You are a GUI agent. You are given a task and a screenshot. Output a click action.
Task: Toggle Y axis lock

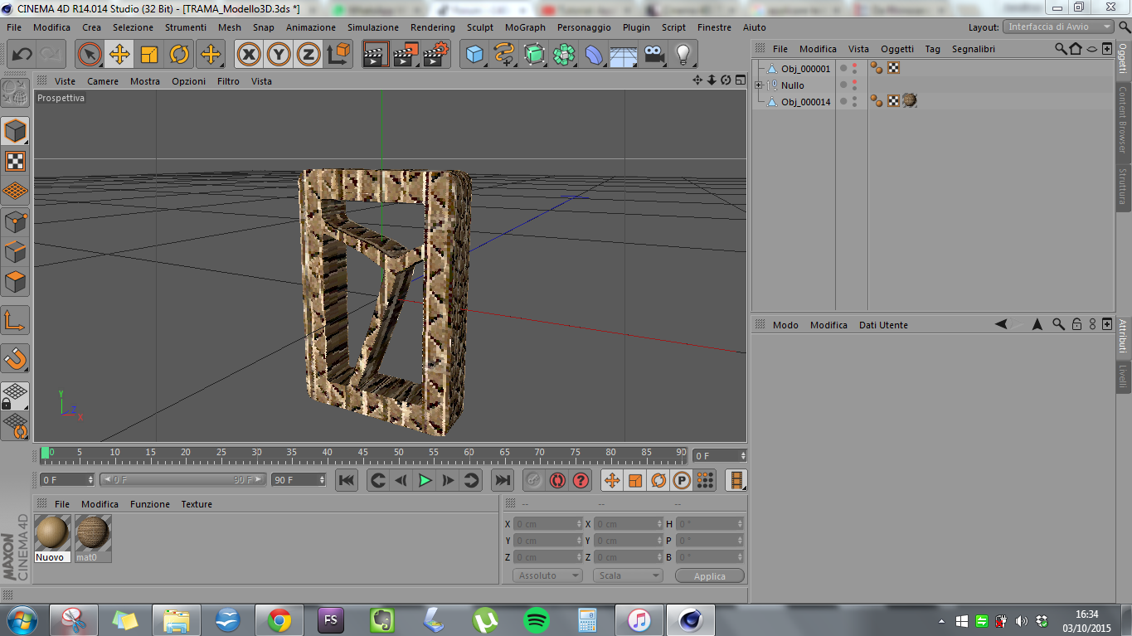[278, 55]
